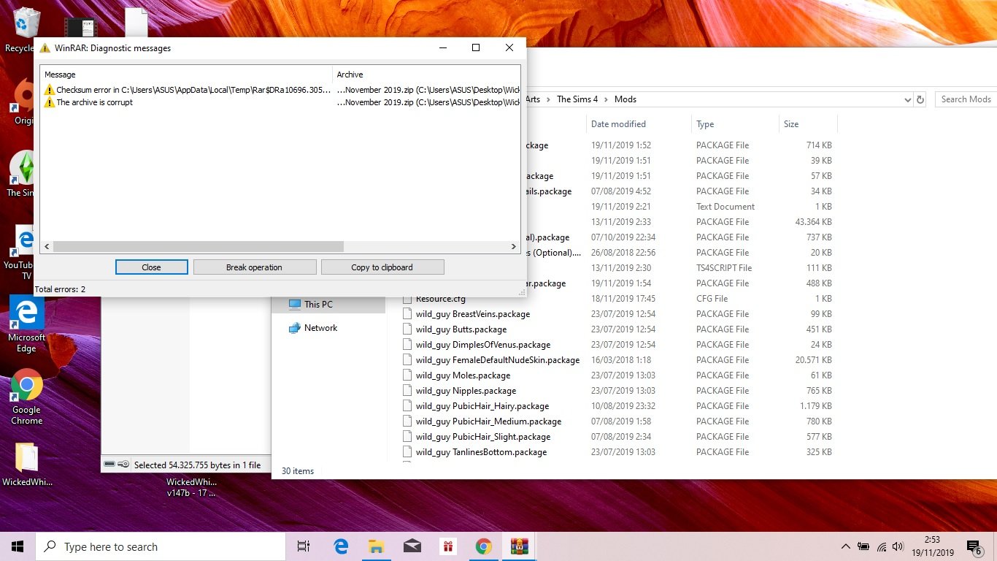Show hidden system tray icons
This screenshot has width=997, height=561.
[x=845, y=546]
